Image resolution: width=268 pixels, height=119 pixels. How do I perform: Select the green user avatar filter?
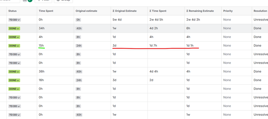coord(30,1)
